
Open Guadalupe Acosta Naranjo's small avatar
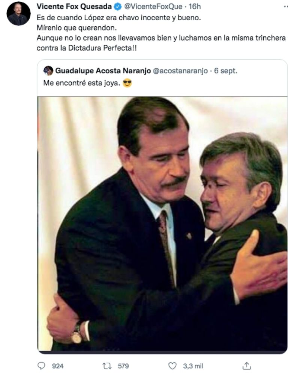48,71
